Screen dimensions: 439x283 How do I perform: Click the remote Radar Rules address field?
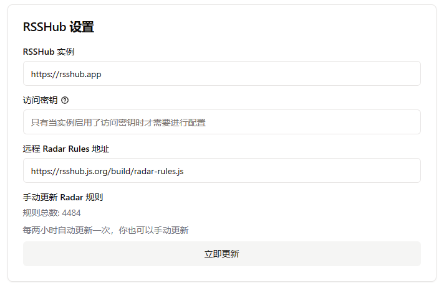click(222, 170)
